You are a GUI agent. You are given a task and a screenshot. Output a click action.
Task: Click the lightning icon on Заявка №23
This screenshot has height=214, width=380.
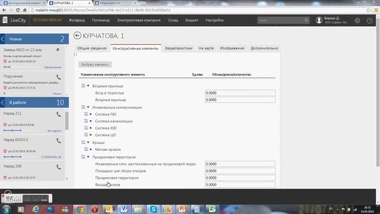(x=58, y=50)
